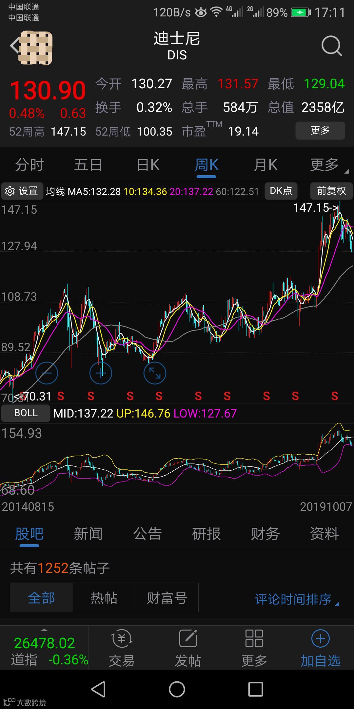354x709 pixels.
Task: Open the 研报 research reports tab
Action: (x=206, y=534)
